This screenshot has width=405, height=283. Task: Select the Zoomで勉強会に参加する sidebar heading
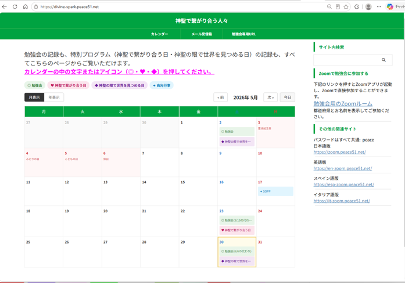point(343,74)
